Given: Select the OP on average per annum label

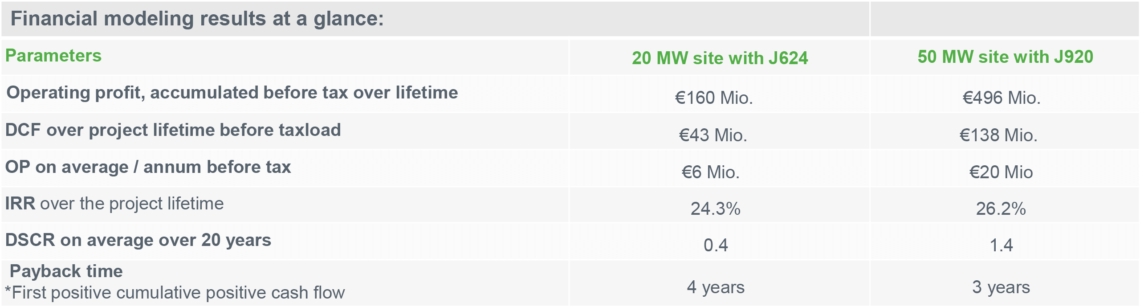Looking at the screenshot, I should point(148,167).
